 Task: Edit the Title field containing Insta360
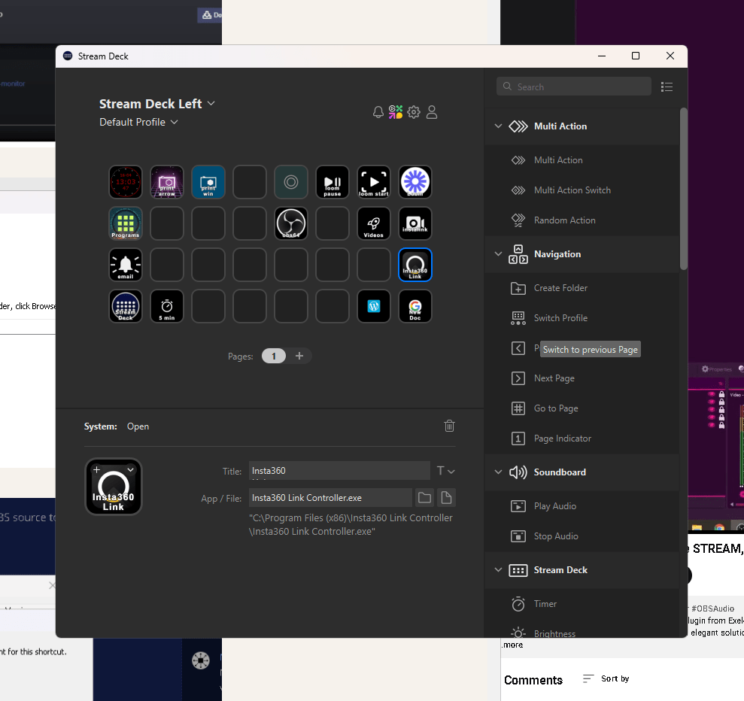339,471
